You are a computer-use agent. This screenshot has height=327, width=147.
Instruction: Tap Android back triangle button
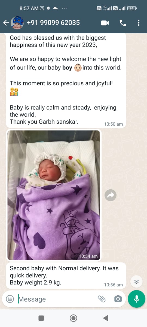click(106, 318)
